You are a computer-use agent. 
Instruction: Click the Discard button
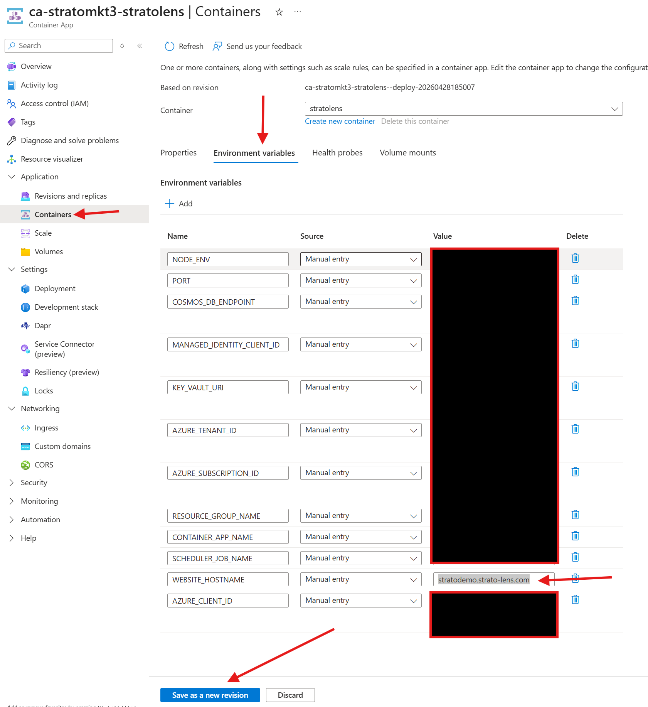click(x=290, y=695)
